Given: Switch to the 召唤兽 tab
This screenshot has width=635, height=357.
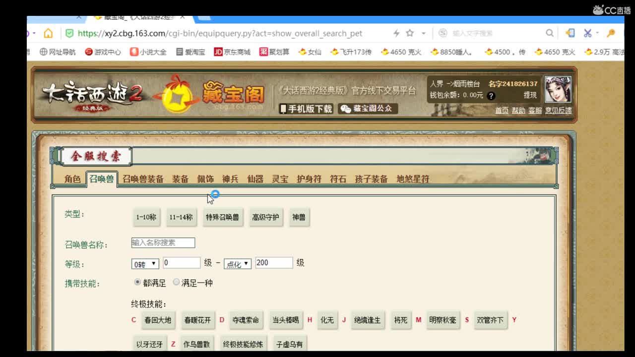Looking at the screenshot, I should pyautogui.click(x=102, y=179).
